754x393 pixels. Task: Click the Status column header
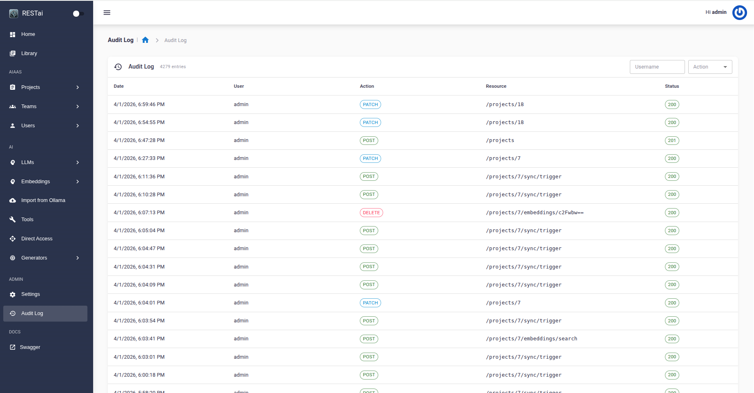tap(672, 86)
